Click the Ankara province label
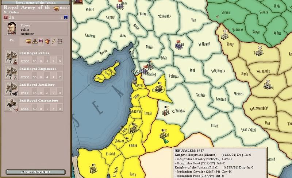The image size is (292, 178). tap(89, 9)
